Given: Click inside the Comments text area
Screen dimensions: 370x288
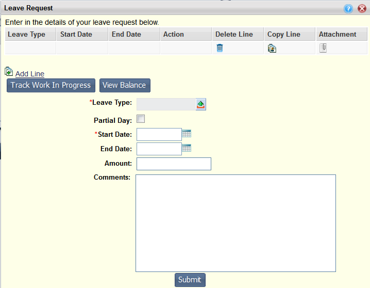Looking at the screenshot, I should (x=236, y=223).
